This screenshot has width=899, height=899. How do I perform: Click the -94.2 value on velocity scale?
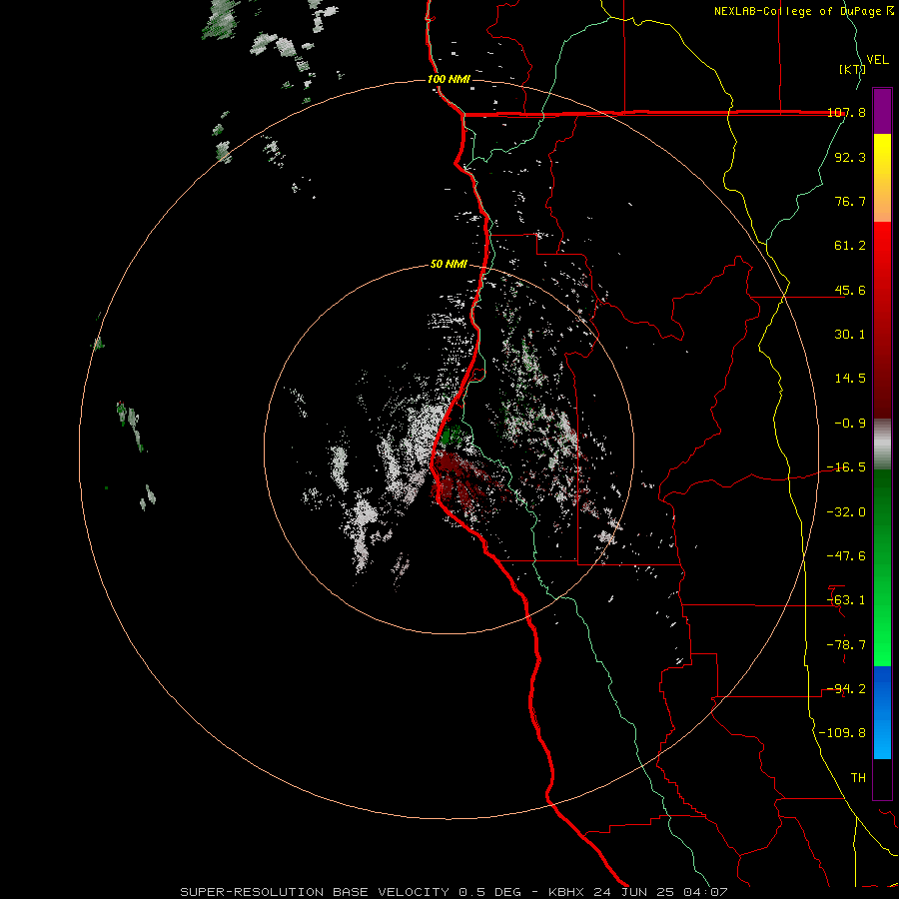tap(847, 689)
